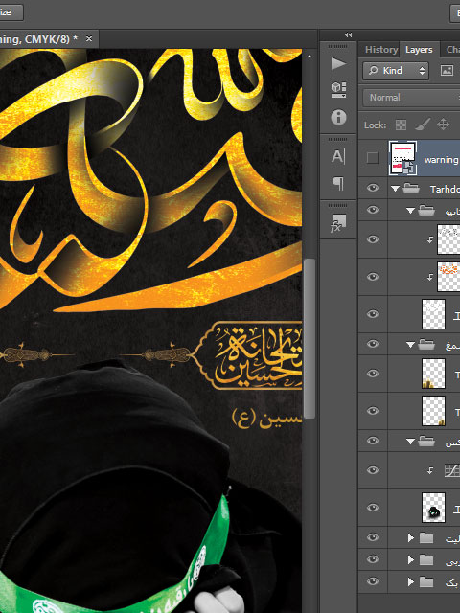Open the Normal blend mode dropdown
The image size is (460, 613).
[x=411, y=98]
